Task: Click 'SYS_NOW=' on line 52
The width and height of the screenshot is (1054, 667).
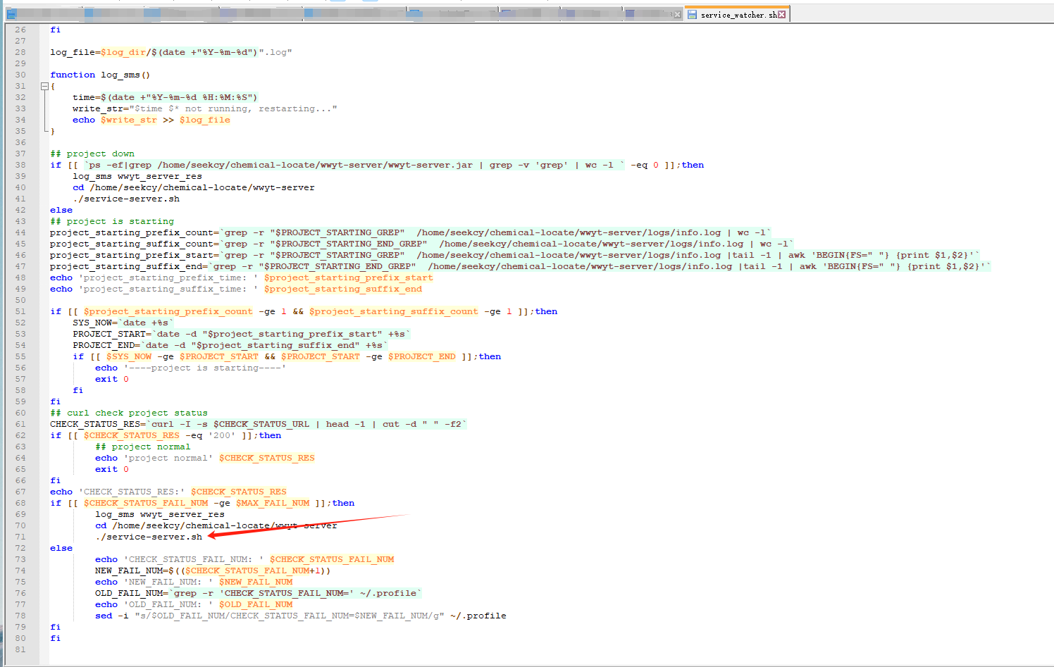Action: (x=95, y=323)
